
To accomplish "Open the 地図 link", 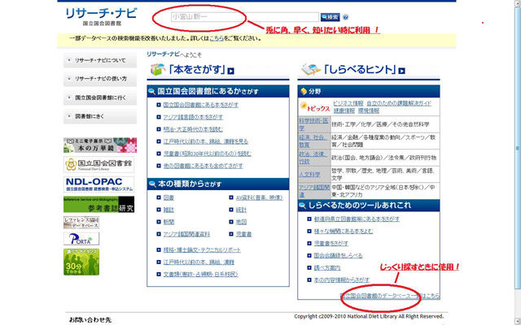I will [241, 222].
